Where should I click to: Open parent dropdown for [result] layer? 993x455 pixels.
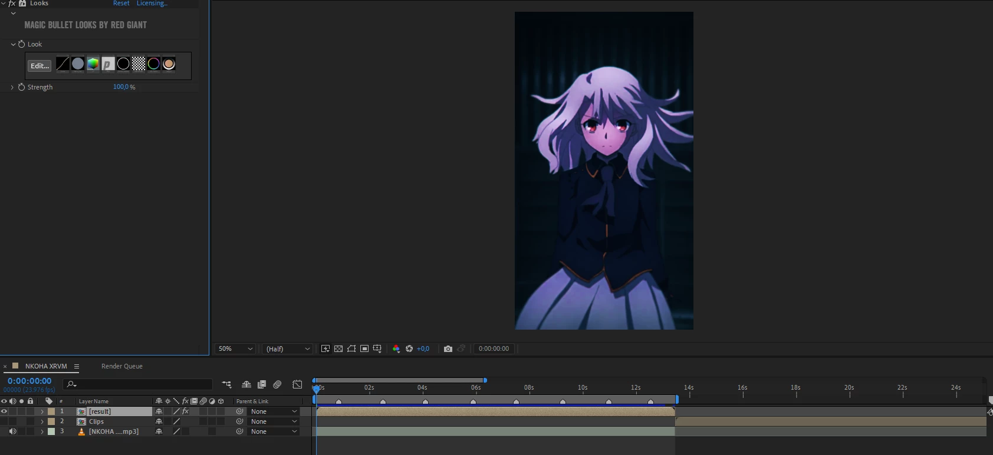(x=274, y=411)
